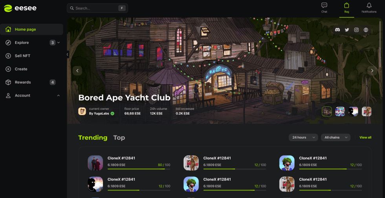Open the 24 hours dropdown
The image size is (385, 198).
pos(303,138)
